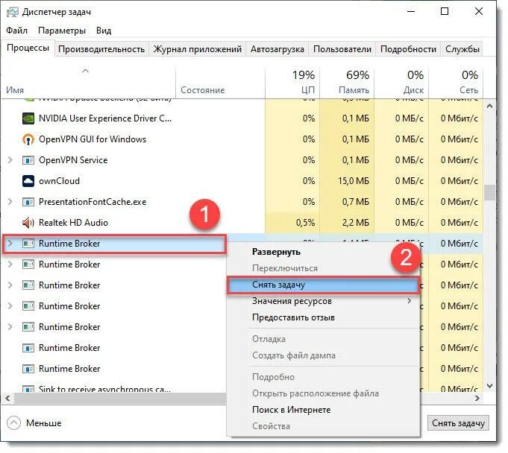The width and height of the screenshot is (508, 453).
Task: Switch to the 'Пользователи' tab
Action: coord(342,49)
